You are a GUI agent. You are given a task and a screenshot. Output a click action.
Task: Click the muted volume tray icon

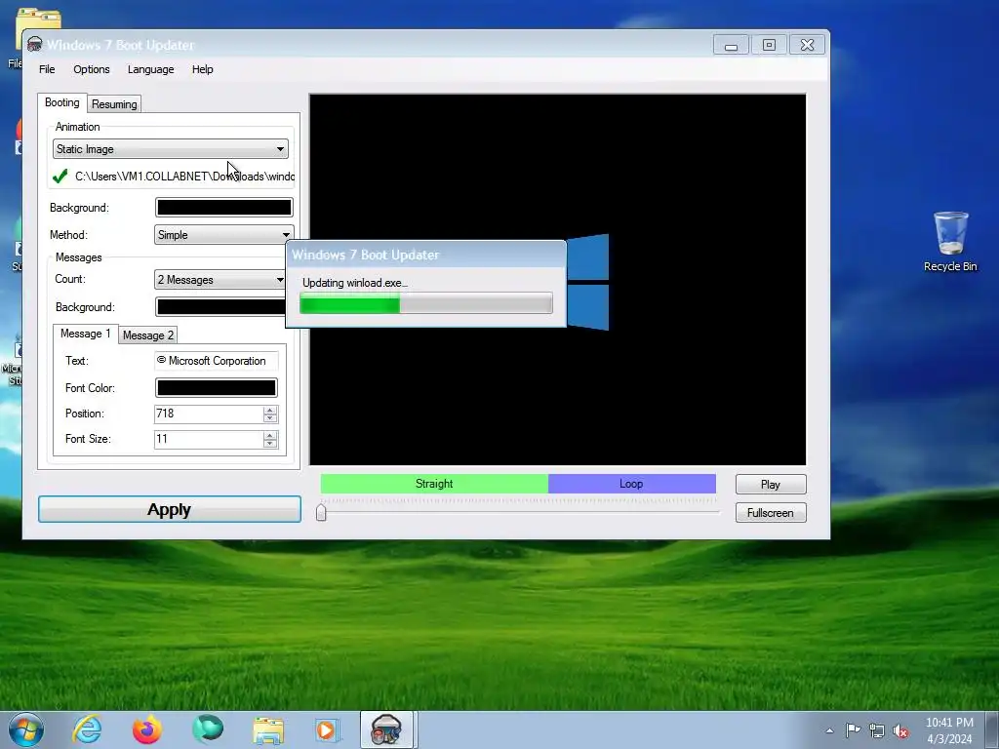(900, 731)
